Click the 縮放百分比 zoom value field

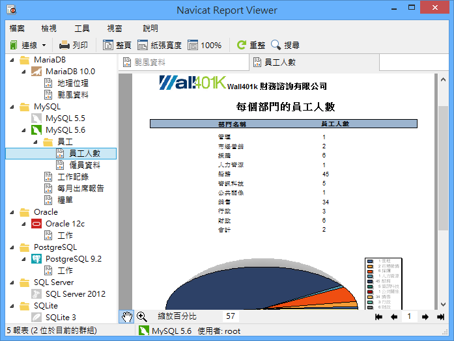(231, 316)
